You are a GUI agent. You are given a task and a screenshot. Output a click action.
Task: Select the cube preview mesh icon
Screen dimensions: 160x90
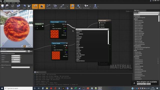tap(29, 46)
